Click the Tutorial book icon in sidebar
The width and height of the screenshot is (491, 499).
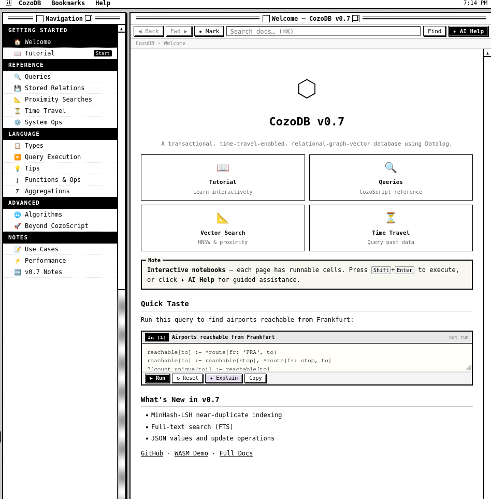click(18, 53)
